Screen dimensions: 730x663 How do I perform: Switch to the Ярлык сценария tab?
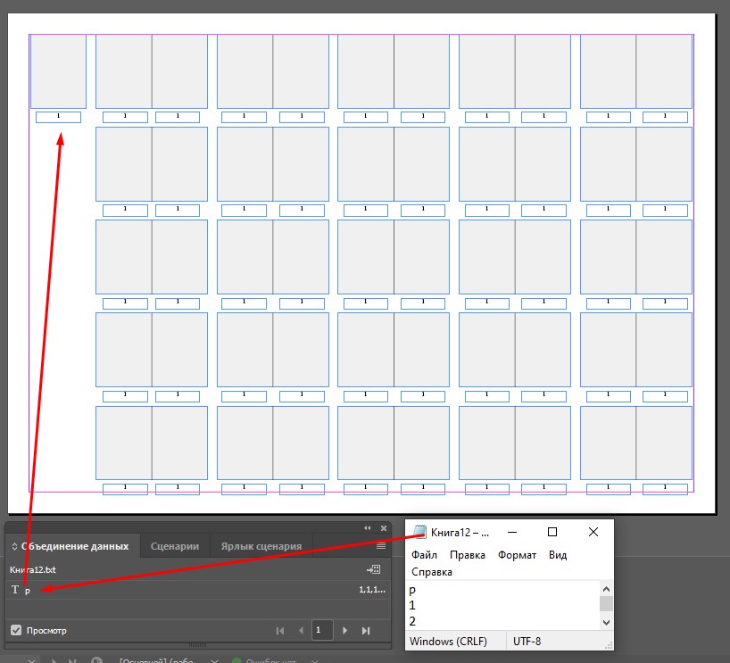coord(261,546)
